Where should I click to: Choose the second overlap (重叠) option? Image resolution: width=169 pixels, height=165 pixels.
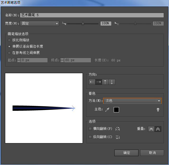tap(158, 129)
